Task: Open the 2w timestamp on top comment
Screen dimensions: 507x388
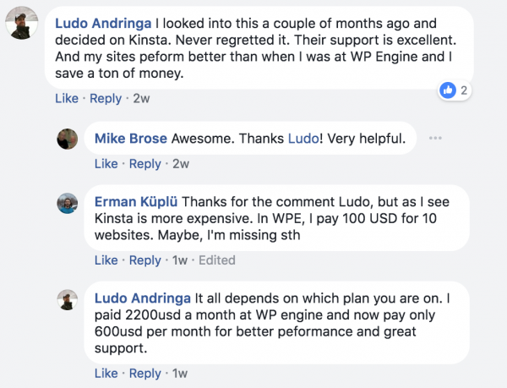Action: click(x=141, y=98)
